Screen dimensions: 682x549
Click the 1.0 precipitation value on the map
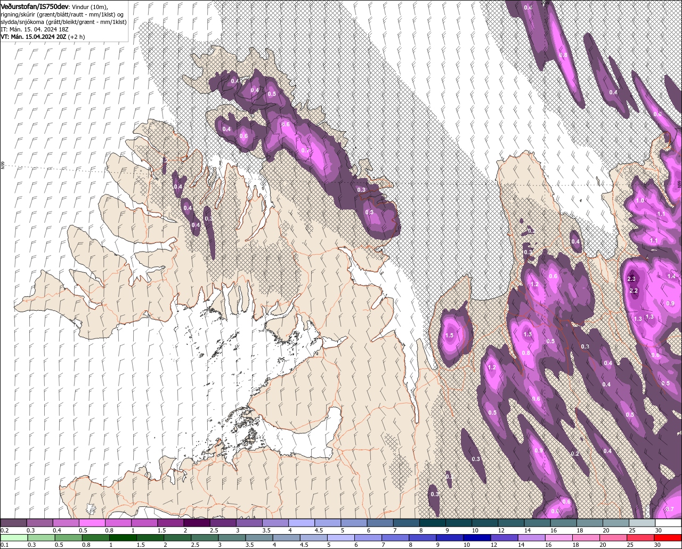(x=640, y=200)
